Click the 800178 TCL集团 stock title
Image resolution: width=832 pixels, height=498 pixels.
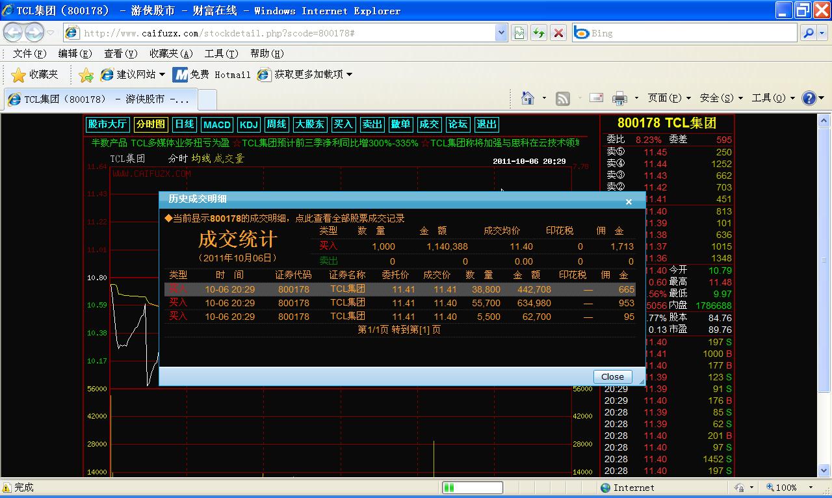coord(666,123)
